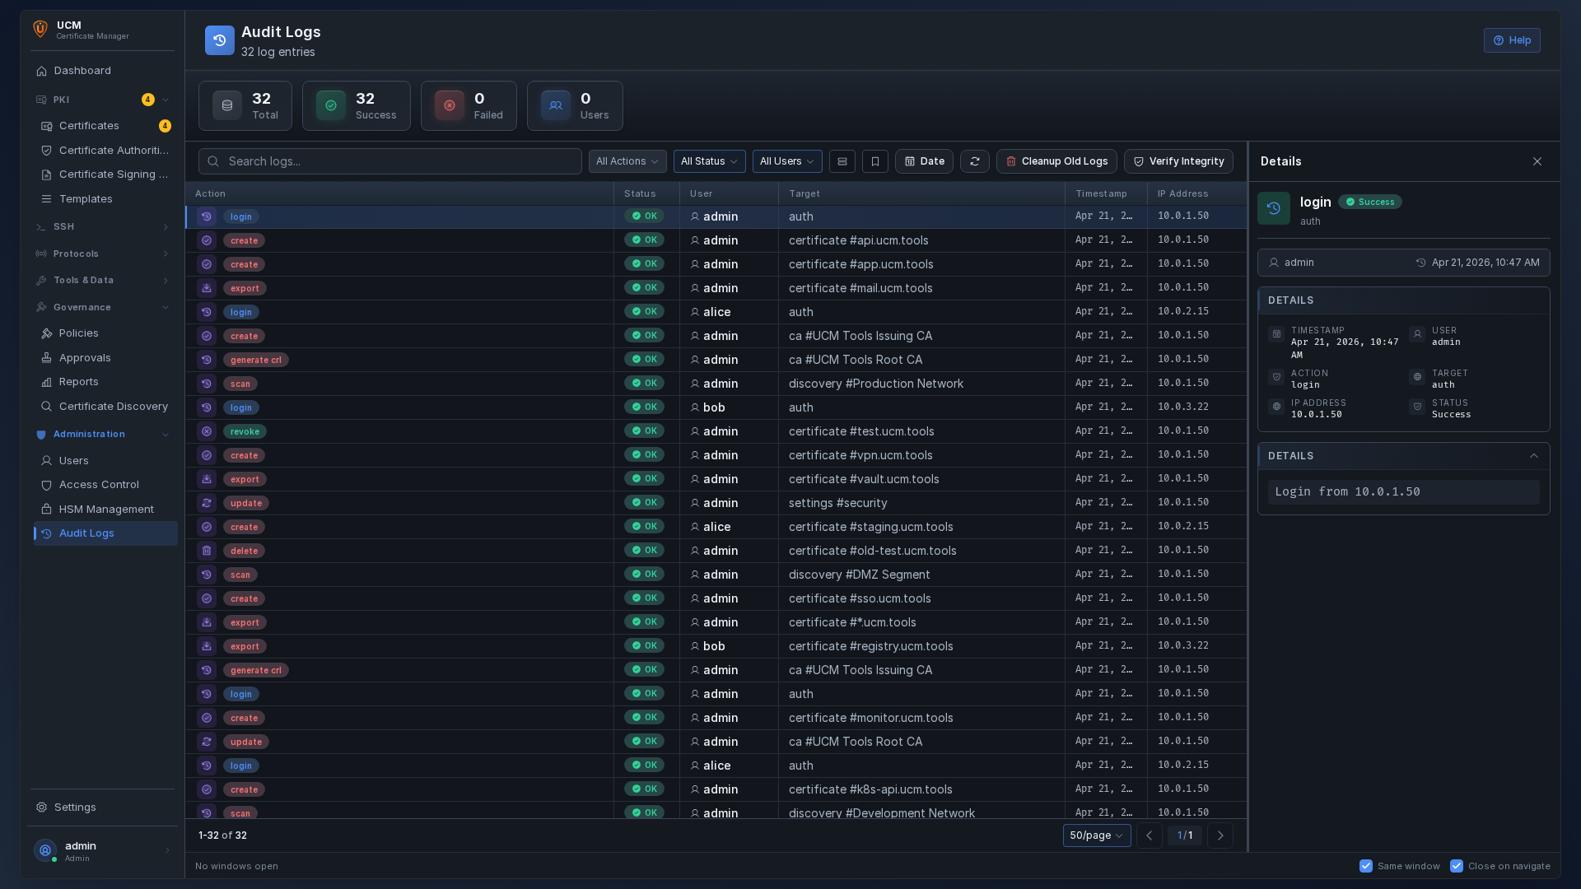Screen dimensions: 1581x889
Task: Go to previous page of logs
Action: pos(1150,835)
